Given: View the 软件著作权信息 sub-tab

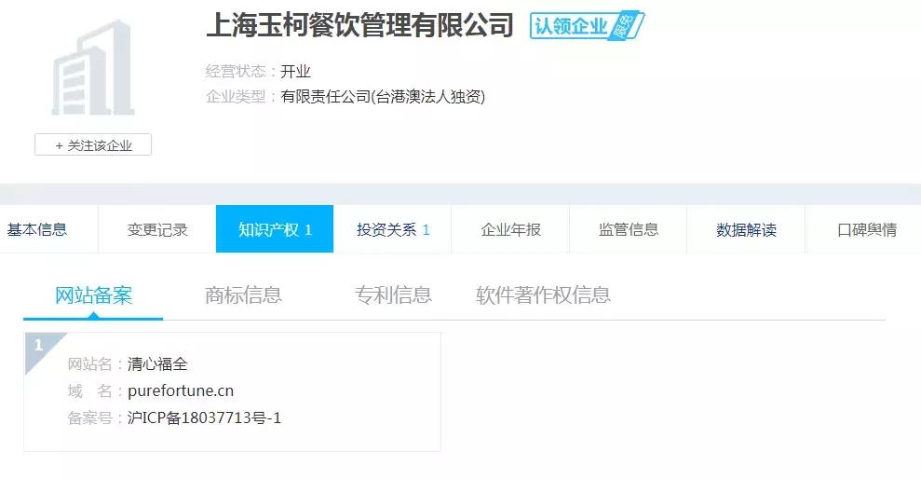Looking at the screenshot, I should pos(543,295).
